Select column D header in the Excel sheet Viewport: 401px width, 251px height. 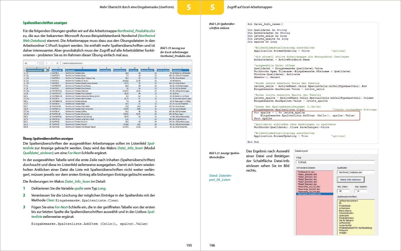[x=82, y=68]
